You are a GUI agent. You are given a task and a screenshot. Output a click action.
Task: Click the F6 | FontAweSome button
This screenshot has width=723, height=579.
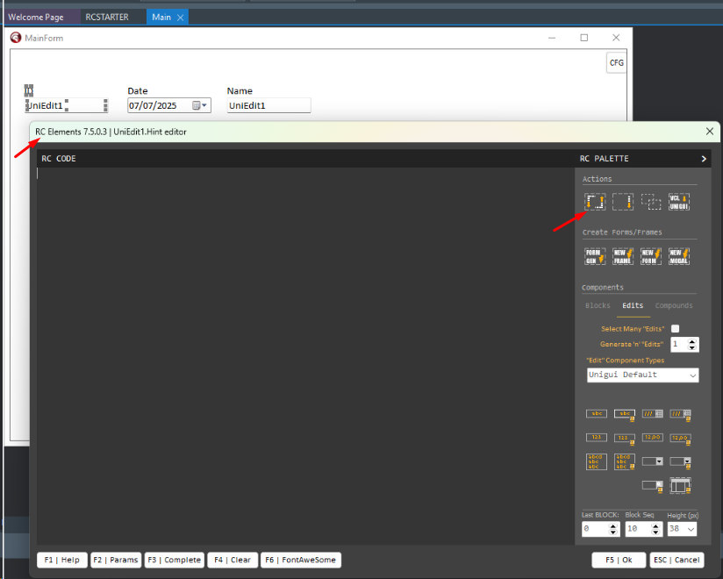tap(300, 560)
